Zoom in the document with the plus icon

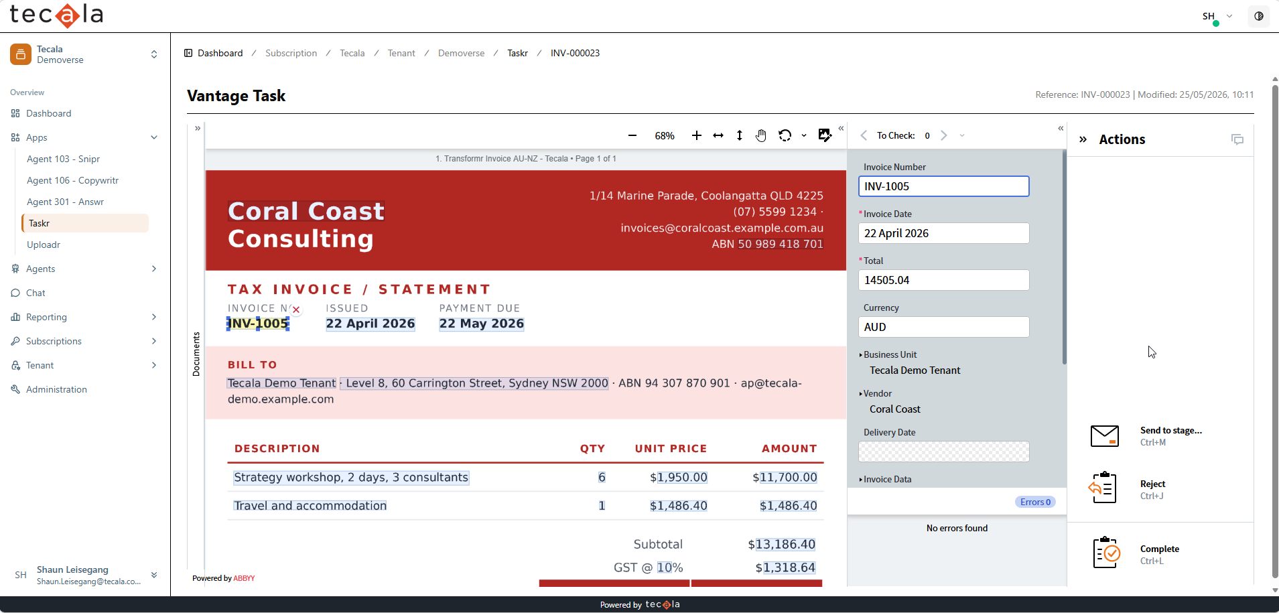tap(697, 136)
